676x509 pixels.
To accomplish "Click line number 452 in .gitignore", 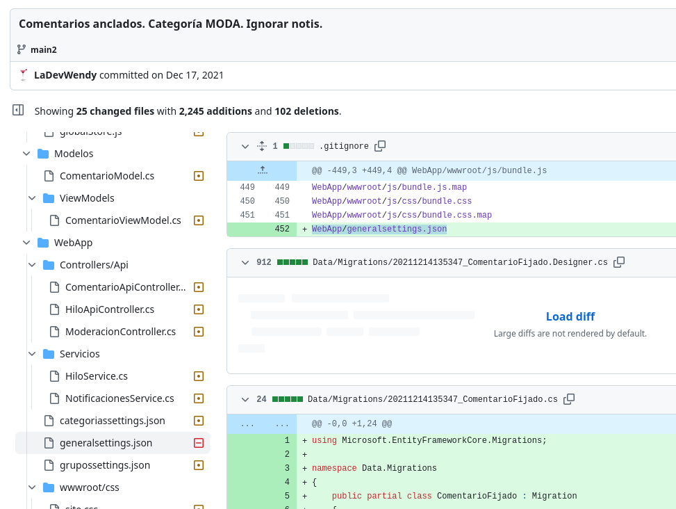I will (x=282, y=229).
